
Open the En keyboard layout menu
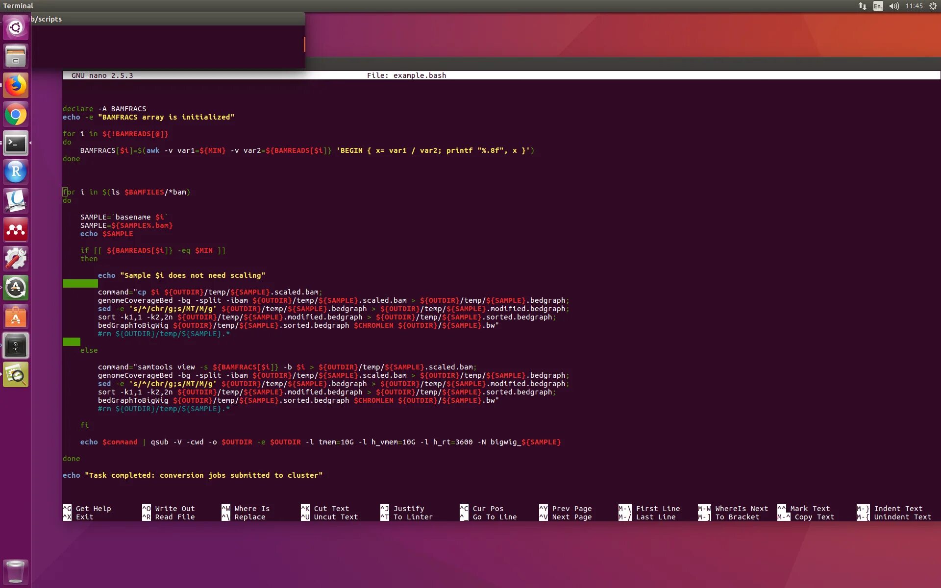click(878, 6)
